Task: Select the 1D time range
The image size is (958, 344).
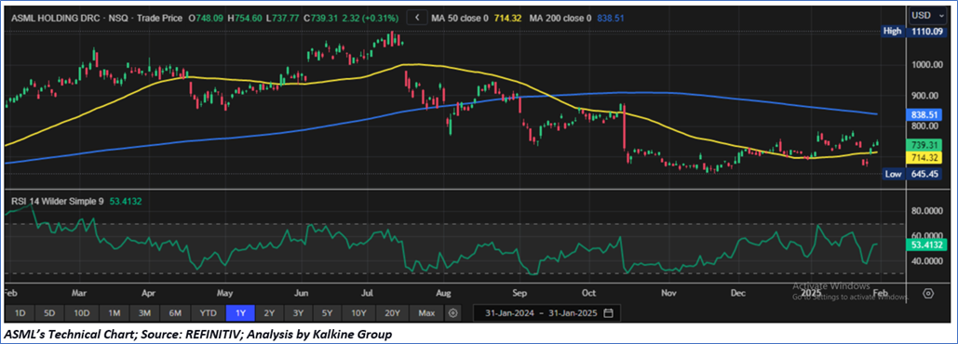Action: tap(20, 313)
